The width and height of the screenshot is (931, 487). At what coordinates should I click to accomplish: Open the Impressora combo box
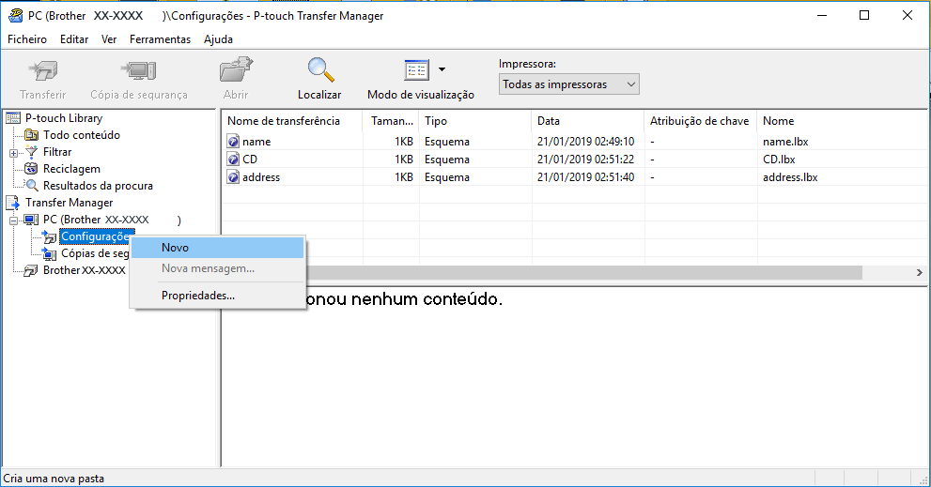(568, 84)
